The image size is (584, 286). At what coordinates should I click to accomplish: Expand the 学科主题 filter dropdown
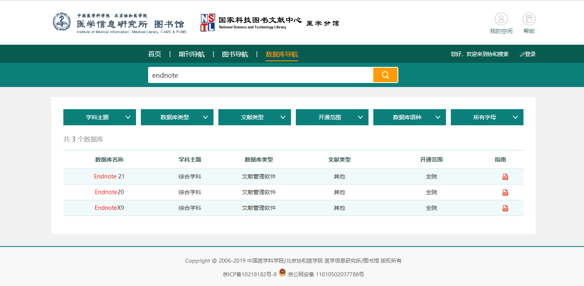[x=100, y=117]
